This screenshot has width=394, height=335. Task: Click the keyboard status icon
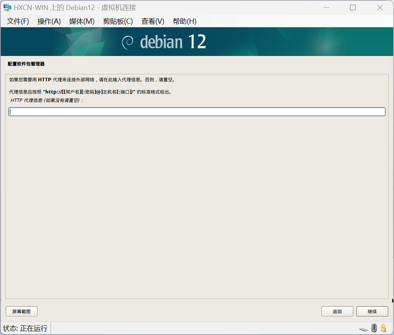(x=364, y=329)
